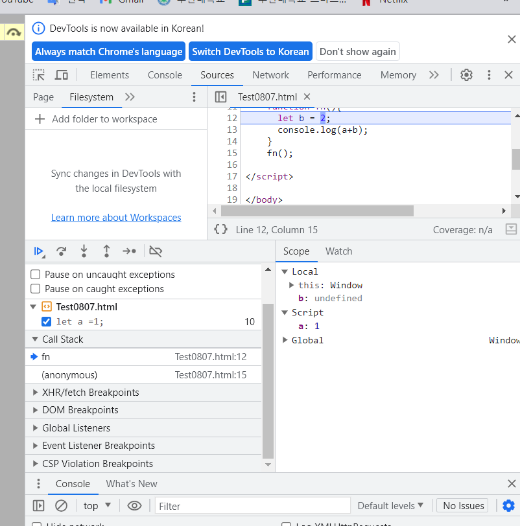Close the DevTools panel
The height and width of the screenshot is (526, 520).
(x=508, y=74)
